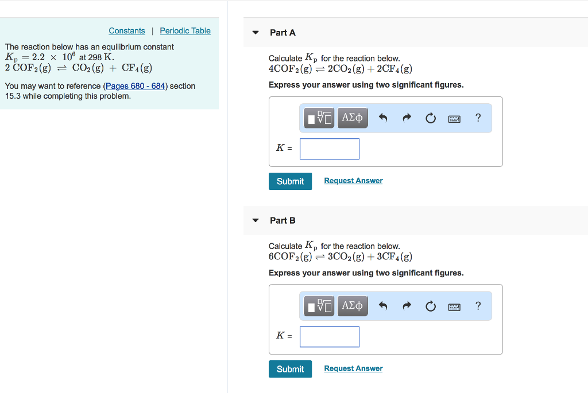Open the math template palette in Part B
Image resolution: width=588 pixels, height=393 pixels.
pos(319,306)
